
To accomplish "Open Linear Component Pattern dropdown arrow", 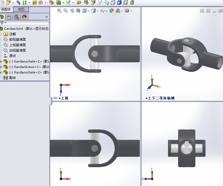I will pyautogui.click(x=30, y=3).
